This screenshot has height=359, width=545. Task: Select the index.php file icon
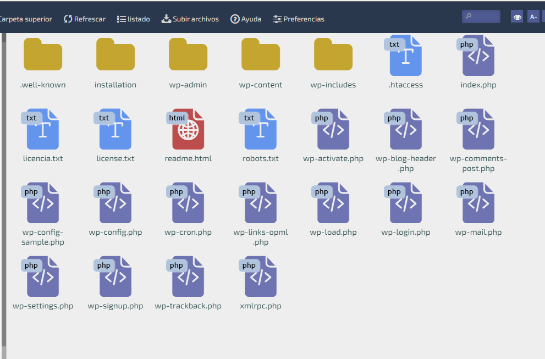tap(476, 56)
